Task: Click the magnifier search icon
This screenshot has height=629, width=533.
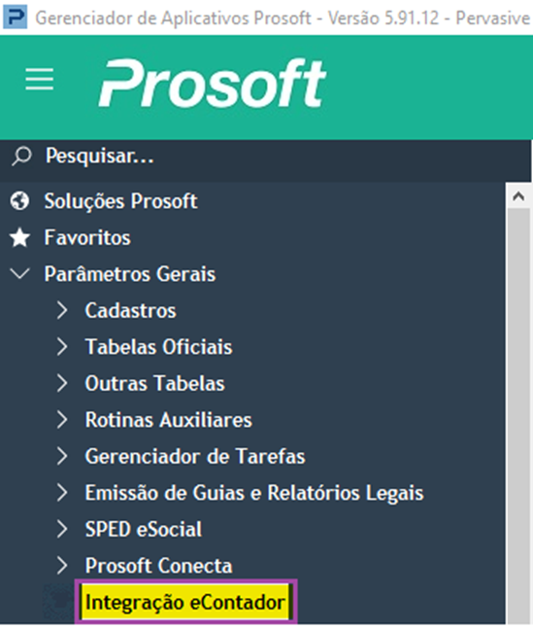Action: tap(20, 157)
